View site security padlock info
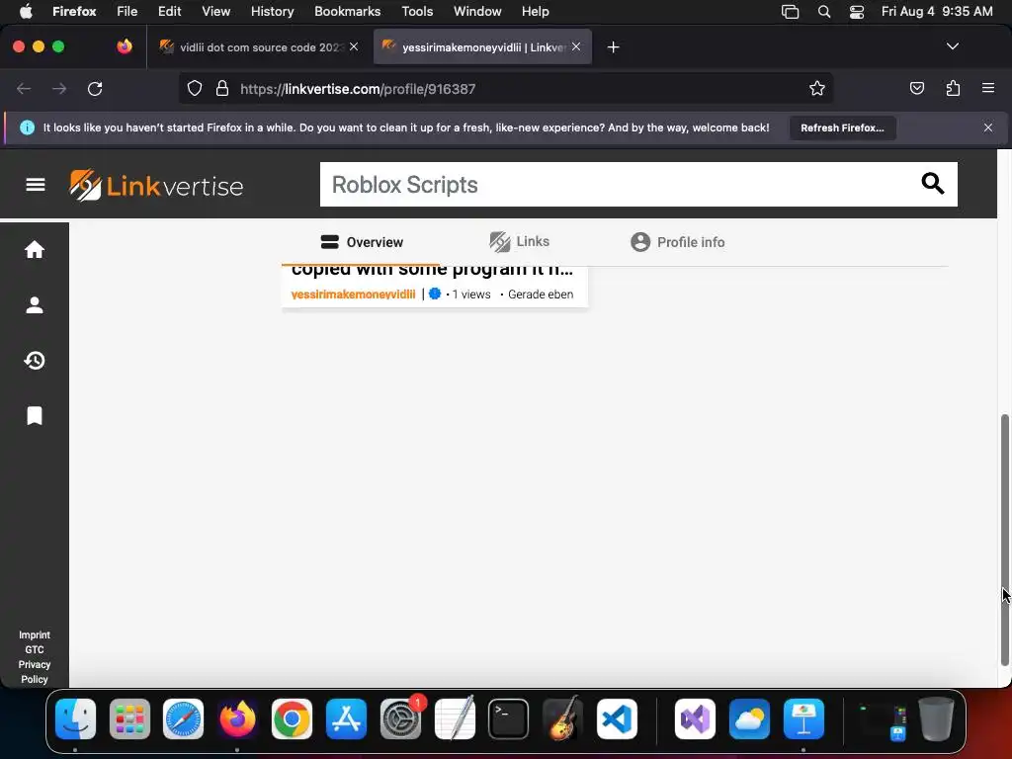Viewport: 1012px width, 759px height. [x=222, y=88]
